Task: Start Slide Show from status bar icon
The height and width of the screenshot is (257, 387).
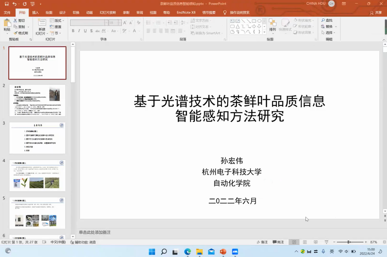Action: (x=326, y=242)
